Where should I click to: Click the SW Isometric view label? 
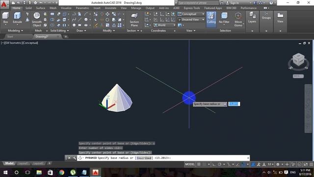[13, 43]
